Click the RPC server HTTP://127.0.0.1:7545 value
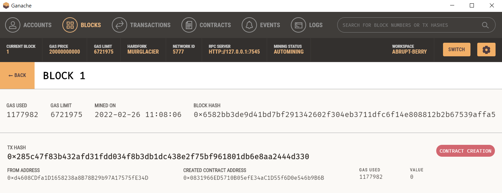 coord(234,52)
